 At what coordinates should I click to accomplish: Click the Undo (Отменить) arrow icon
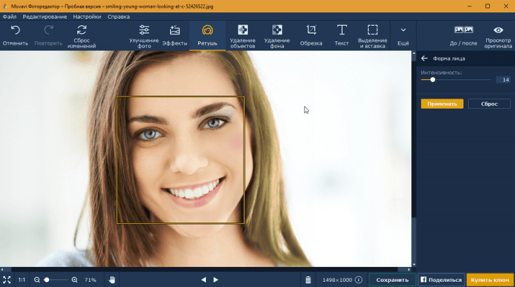15,30
